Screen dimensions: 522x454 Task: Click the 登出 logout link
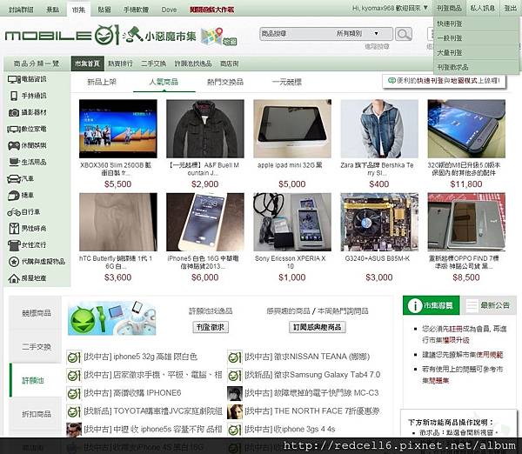[510, 9]
